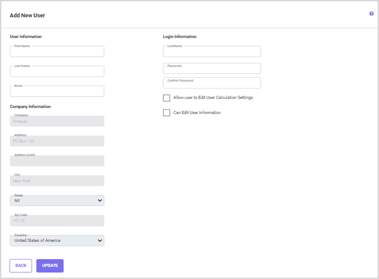Screen dimensions: 379x279
Task: Click the UserName input field
Action: (212, 52)
